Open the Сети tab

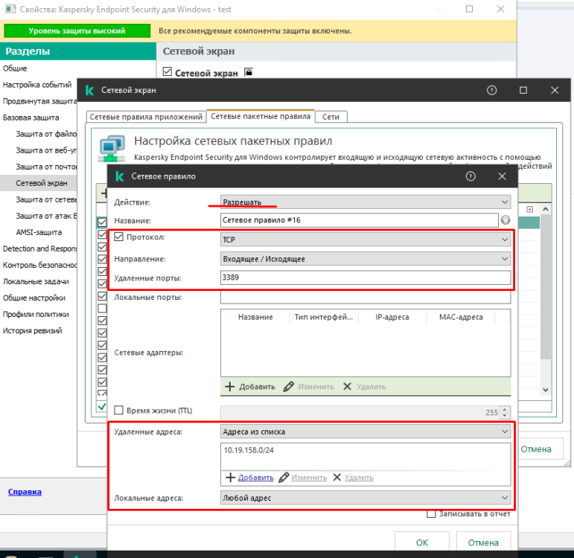pyautogui.click(x=331, y=117)
